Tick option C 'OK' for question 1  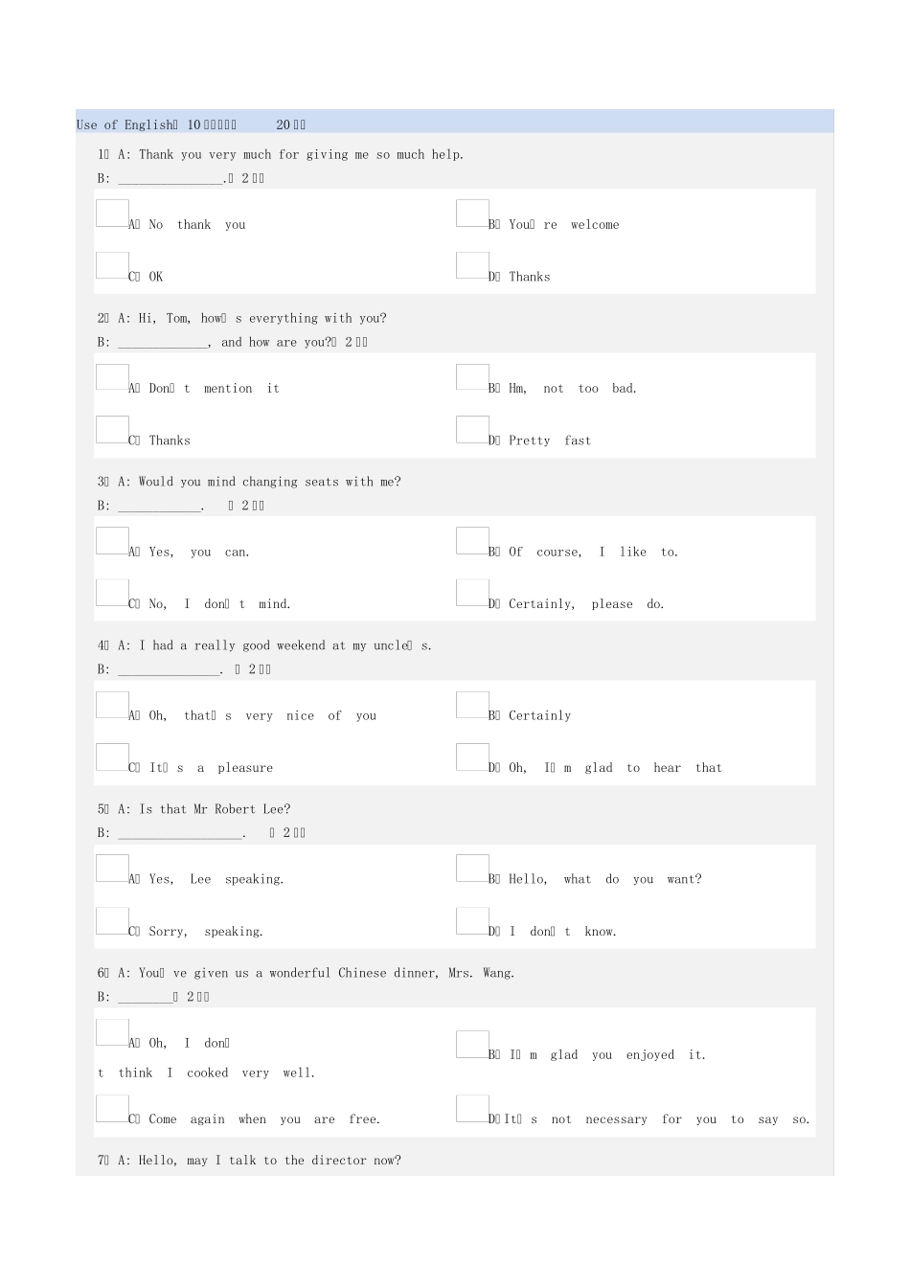click(x=112, y=266)
